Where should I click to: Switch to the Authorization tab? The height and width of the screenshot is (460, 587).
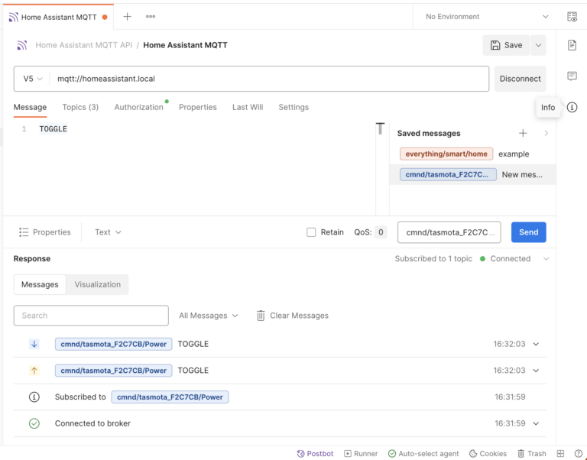pos(138,108)
